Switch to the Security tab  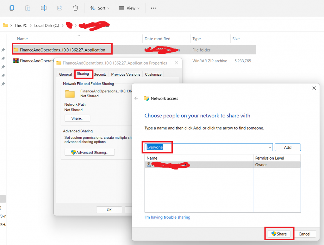tap(100, 74)
